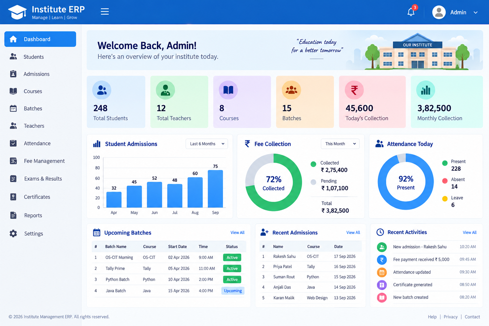Click the 72% Collected donut chart
489x326 pixels.
[x=273, y=182]
